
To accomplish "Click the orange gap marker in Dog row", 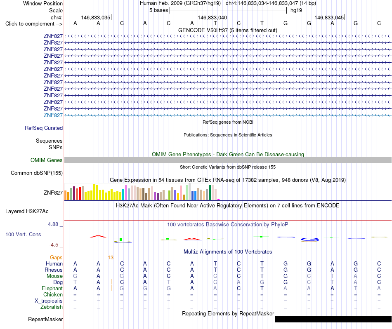I will (111, 282).
